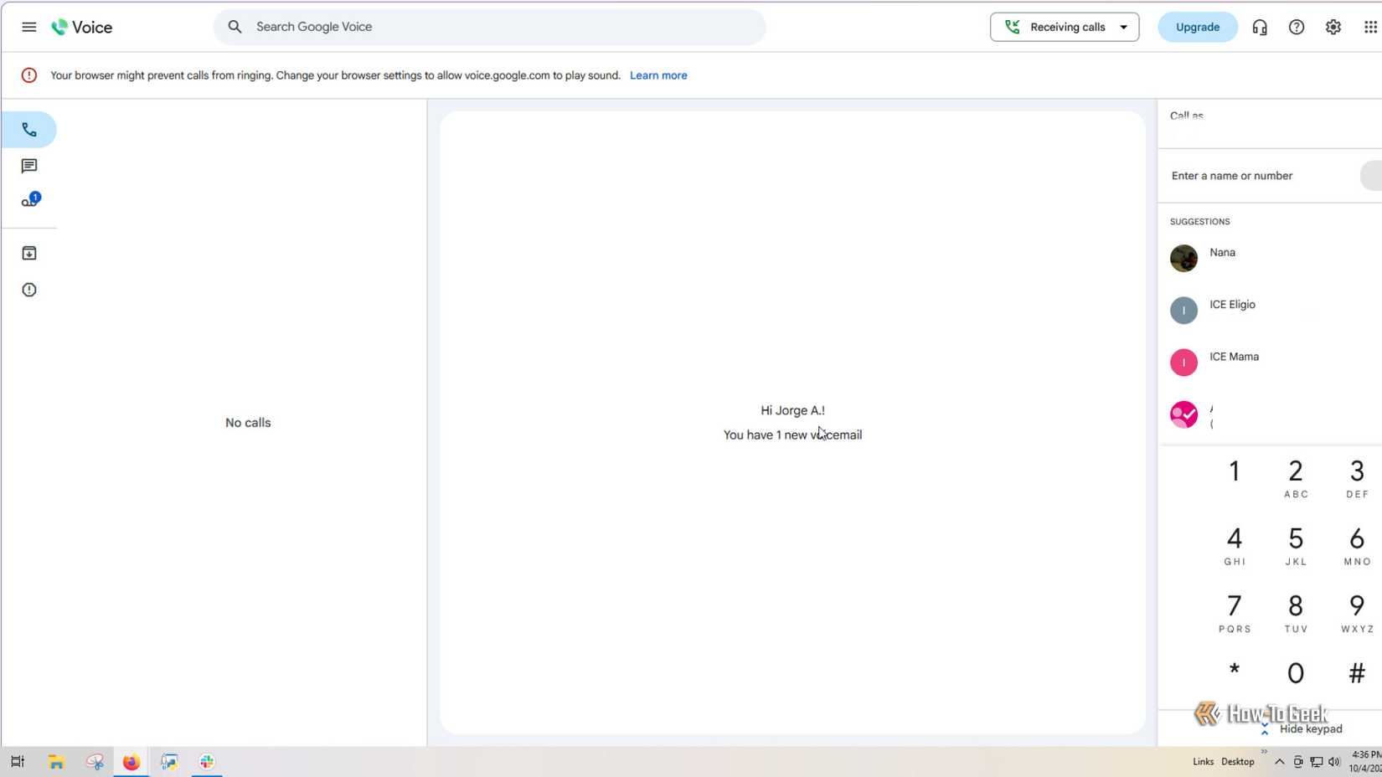Tap the star key on keypad
The width and height of the screenshot is (1382, 777).
[1235, 672]
